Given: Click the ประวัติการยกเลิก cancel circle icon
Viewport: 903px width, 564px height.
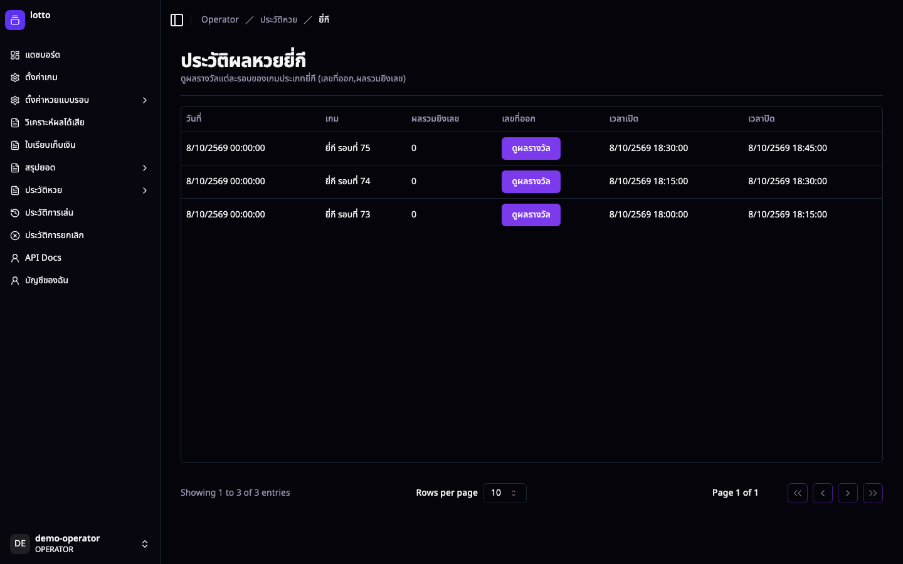Looking at the screenshot, I should point(15,236).
